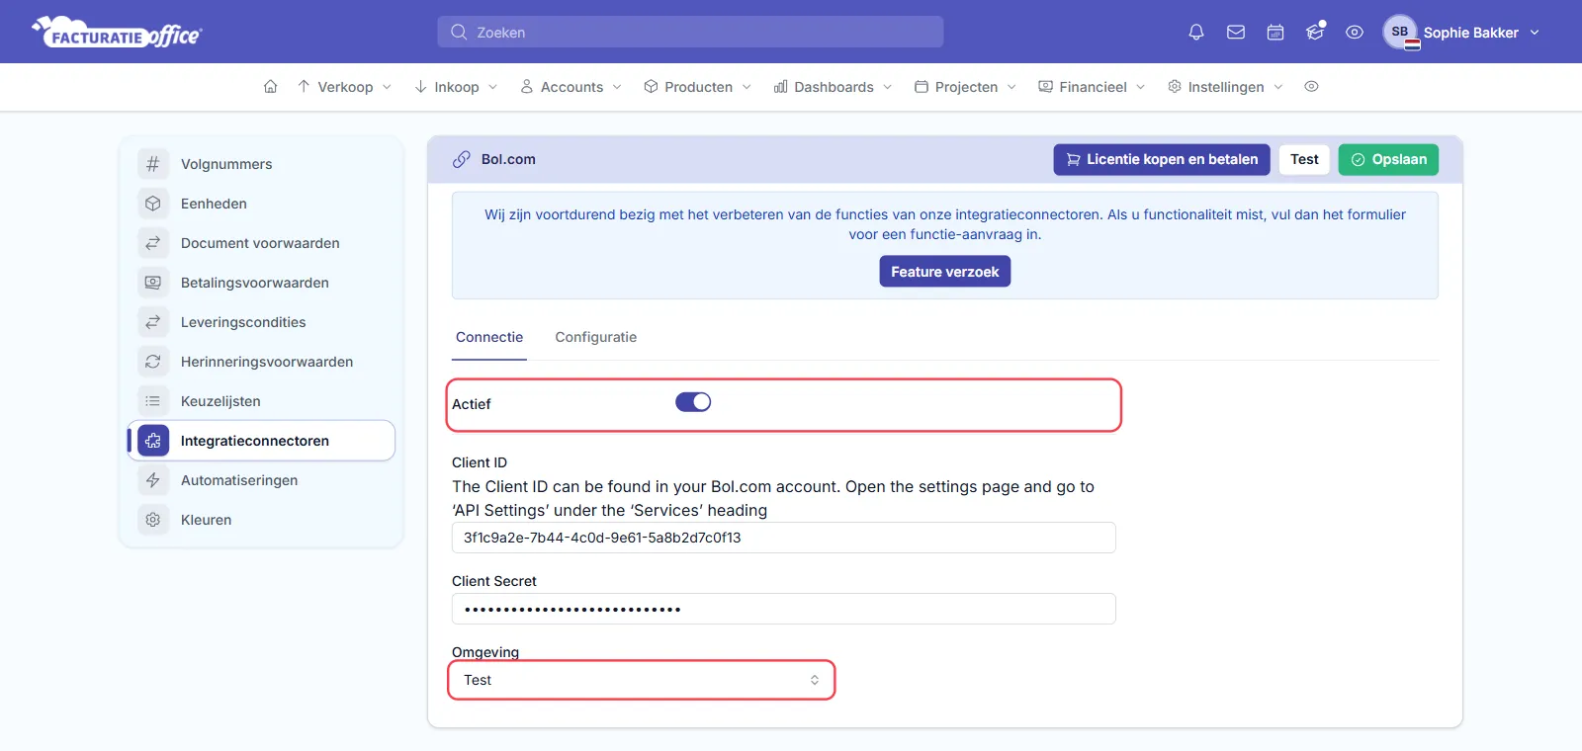Click the Eenheden cube icon
The image size is (1582, 751).
(x=153, y=204)
